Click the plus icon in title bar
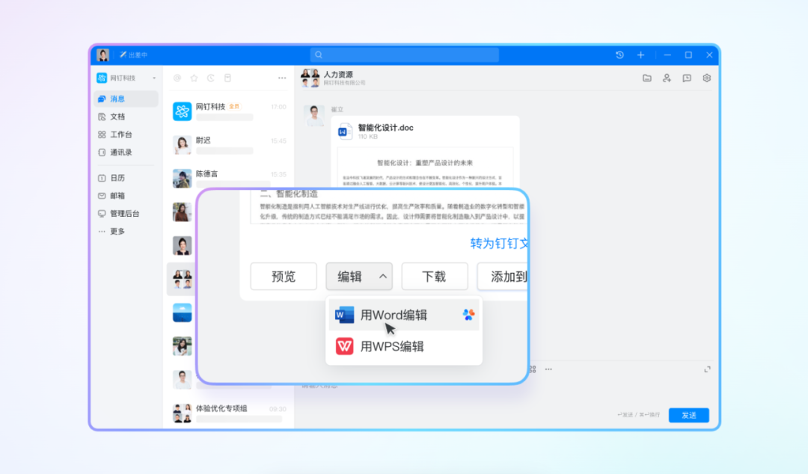 [x=640, y=55]
